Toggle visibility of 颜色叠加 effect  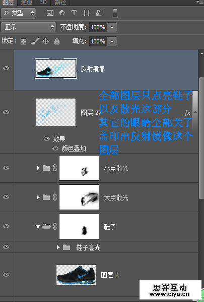click(x=55, y=148)
